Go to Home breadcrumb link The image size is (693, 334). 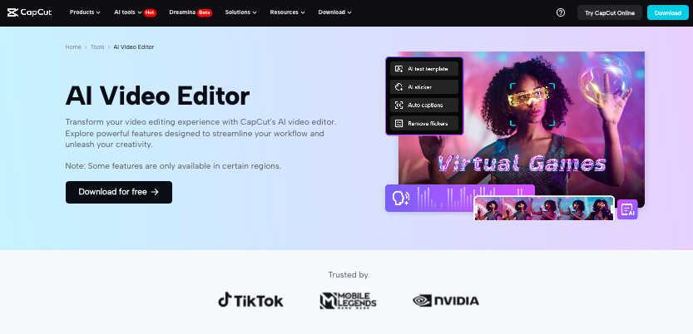(x=73, y=47)
